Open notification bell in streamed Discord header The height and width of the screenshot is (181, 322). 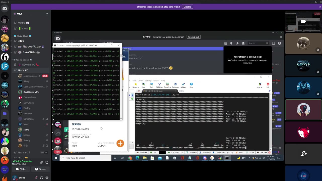231,43
